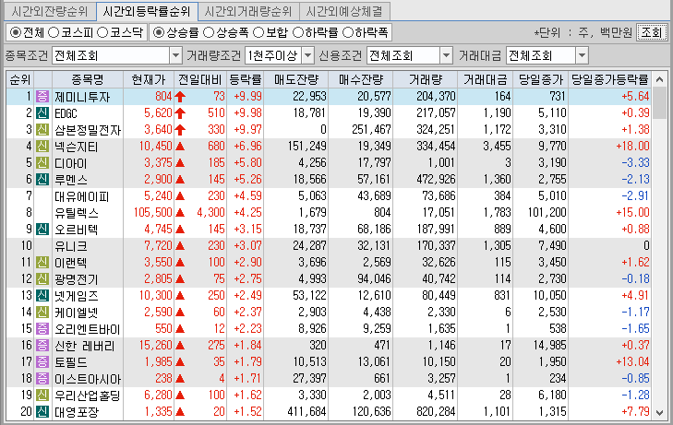Viewport: 673px width, 425px height.
Task: Select the 상승률 sort radio button
Action: (x=159, y=32)
